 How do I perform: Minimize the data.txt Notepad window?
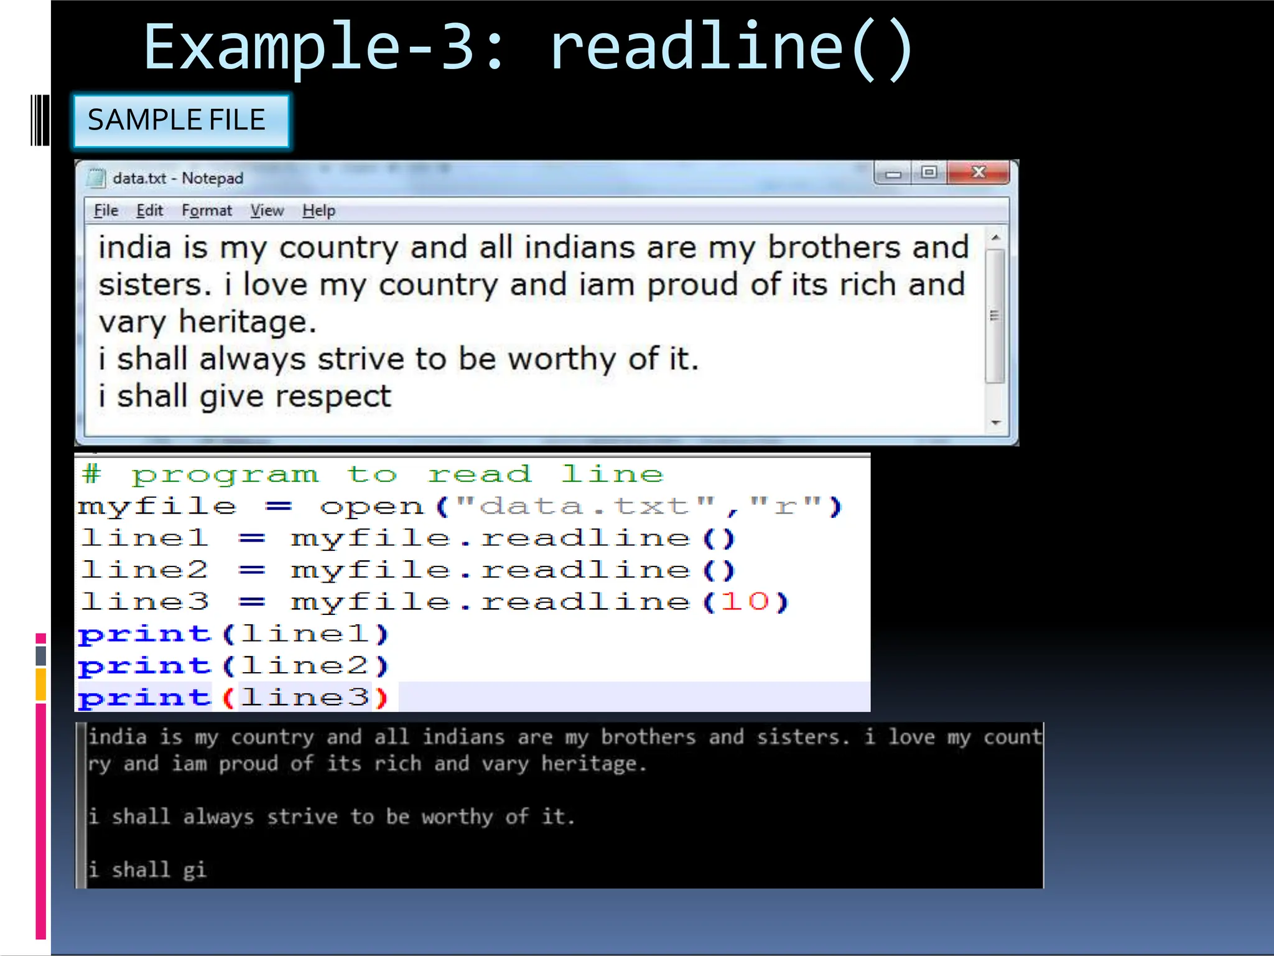coord(893,173)
